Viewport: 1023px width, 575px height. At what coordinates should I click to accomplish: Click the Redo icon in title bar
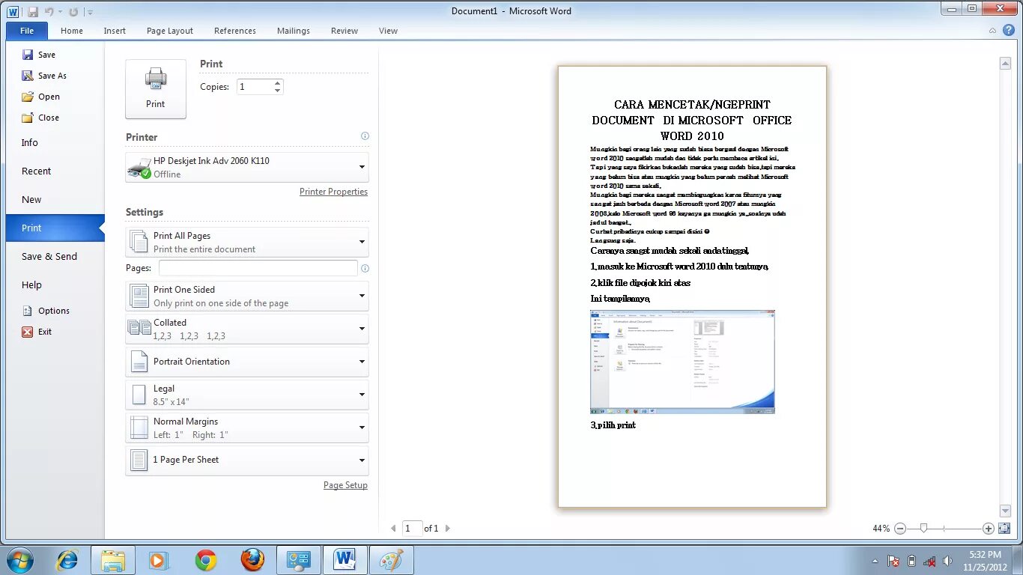click(x=73, y=12)
